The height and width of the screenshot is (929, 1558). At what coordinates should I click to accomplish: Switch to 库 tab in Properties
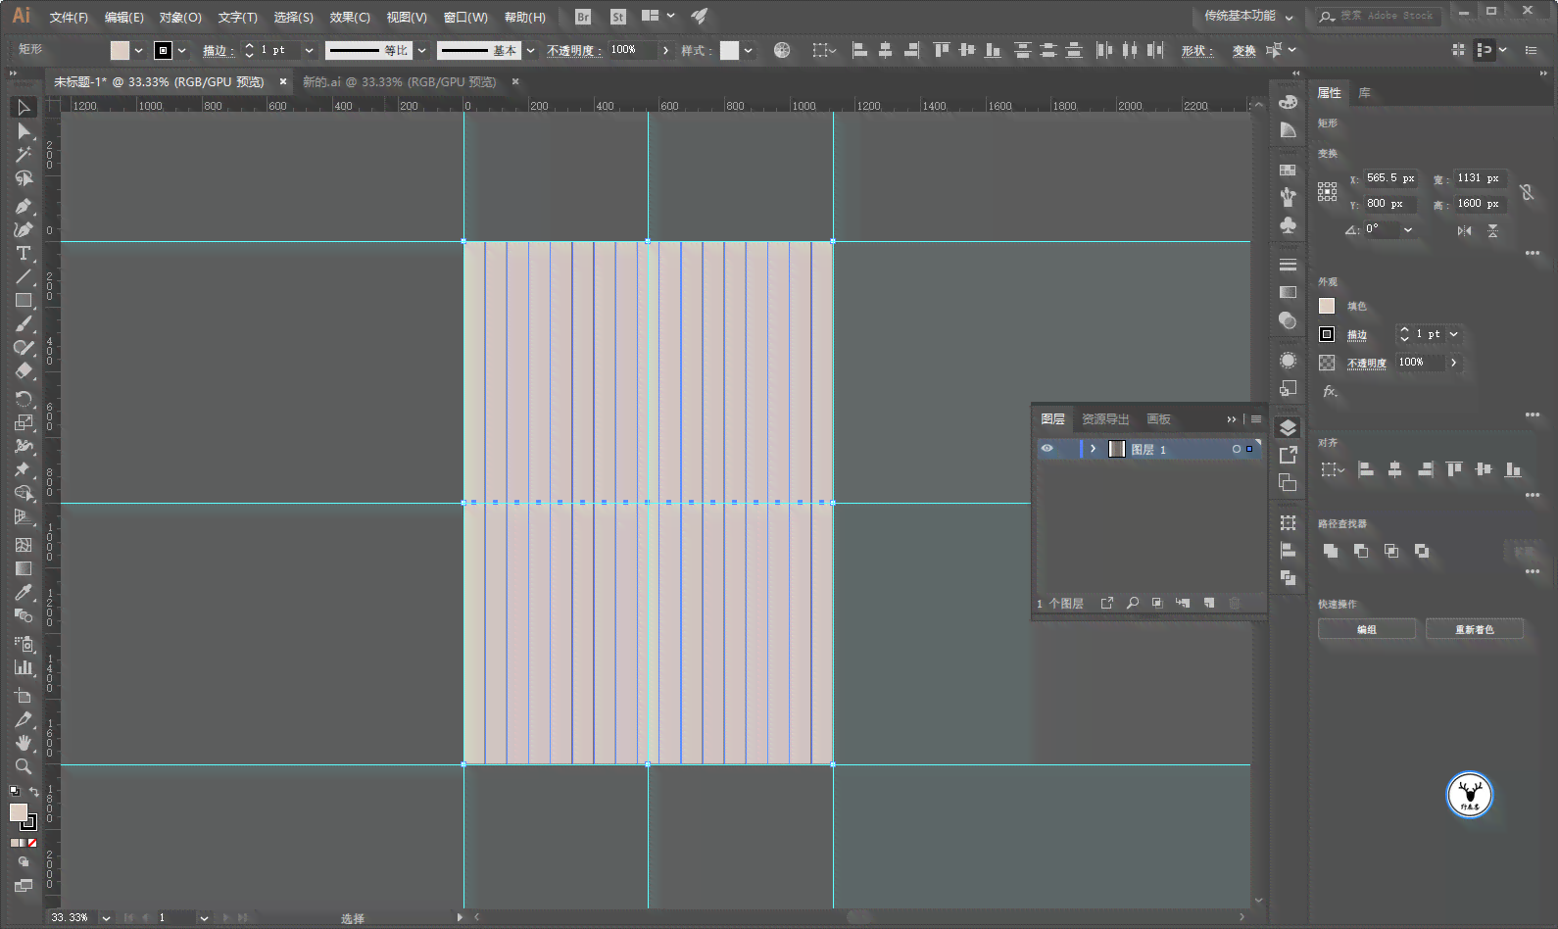tap(1364, 93)
